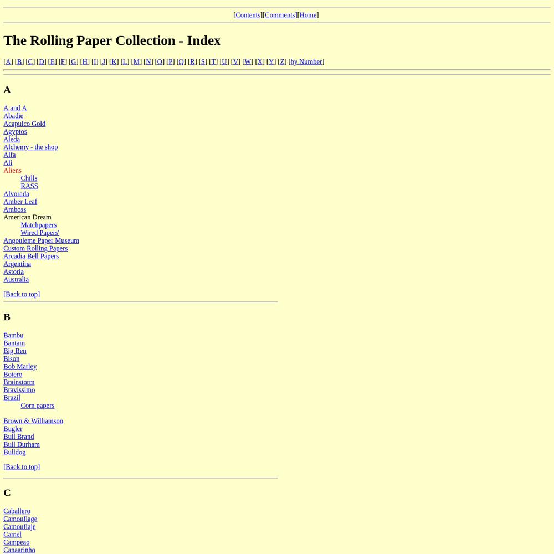The width and height of the screenshot is (554, 554).
Task: Open Brown & Williamson link
Action: [x=33, y=421]
